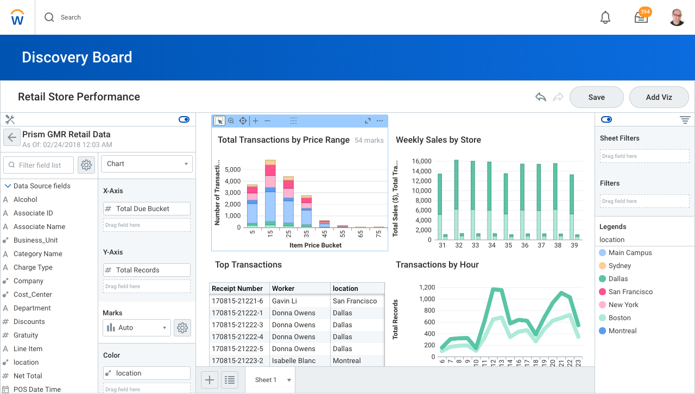Click the Save button
The image size is (695, 394).
(597, 97)
